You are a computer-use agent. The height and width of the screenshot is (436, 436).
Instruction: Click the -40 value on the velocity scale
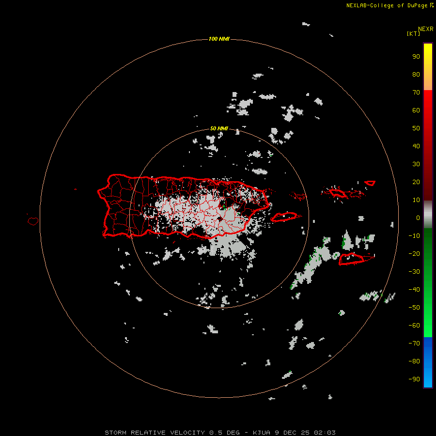pos(414,290)
